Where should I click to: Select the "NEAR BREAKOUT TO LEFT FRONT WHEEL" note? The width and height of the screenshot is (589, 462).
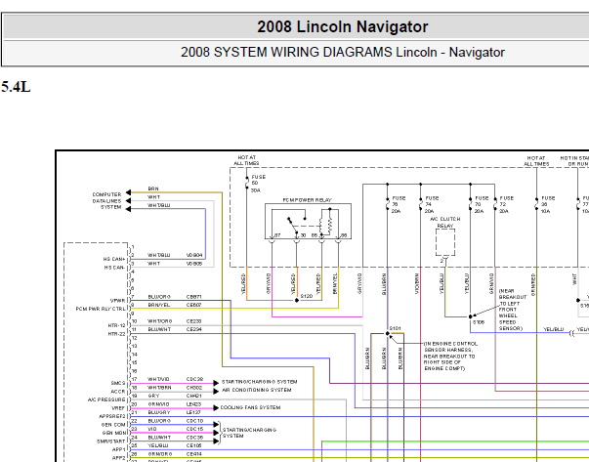513,310
